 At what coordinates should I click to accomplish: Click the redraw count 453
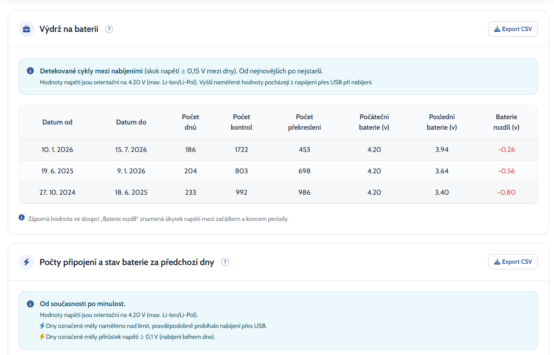coord(304,150)
